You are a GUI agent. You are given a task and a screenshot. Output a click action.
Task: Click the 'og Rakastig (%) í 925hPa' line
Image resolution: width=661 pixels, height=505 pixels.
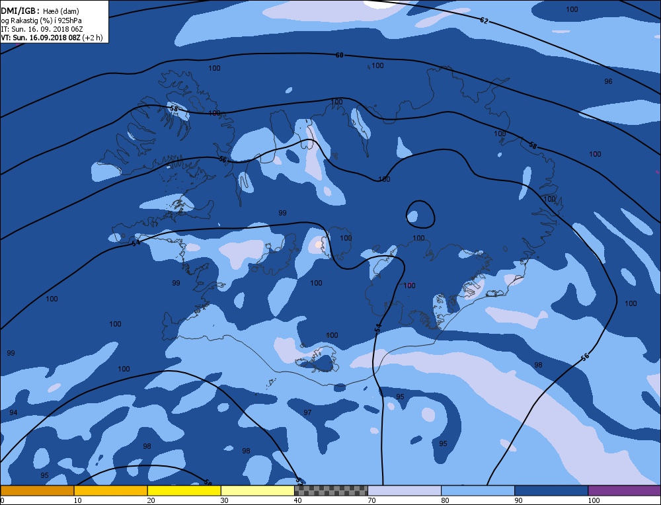click(x=41, y=20)
